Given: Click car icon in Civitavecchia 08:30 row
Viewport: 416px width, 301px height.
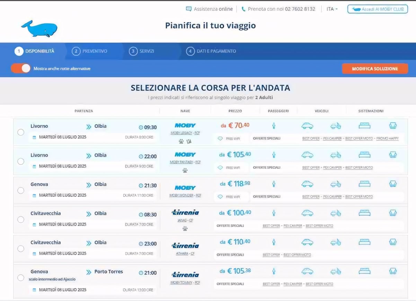Looking at the screenshot, I should pos(307,213).
